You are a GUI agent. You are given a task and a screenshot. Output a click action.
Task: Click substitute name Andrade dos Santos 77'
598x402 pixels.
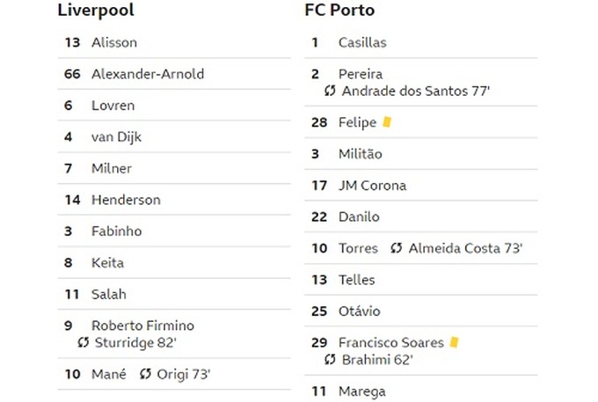pos(416,91)
